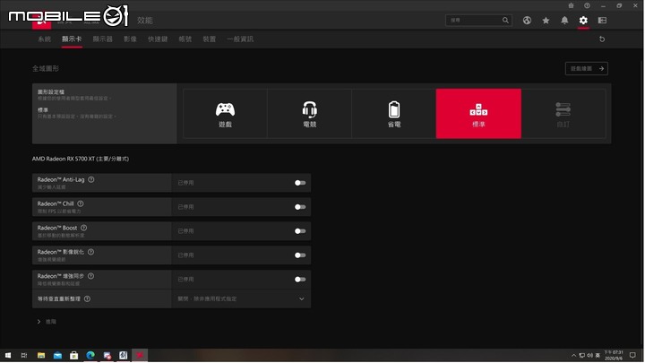The width and height of the screenshot is (645, 363).
Task: Switch to the 系統 tab
Action: [45, 39]
